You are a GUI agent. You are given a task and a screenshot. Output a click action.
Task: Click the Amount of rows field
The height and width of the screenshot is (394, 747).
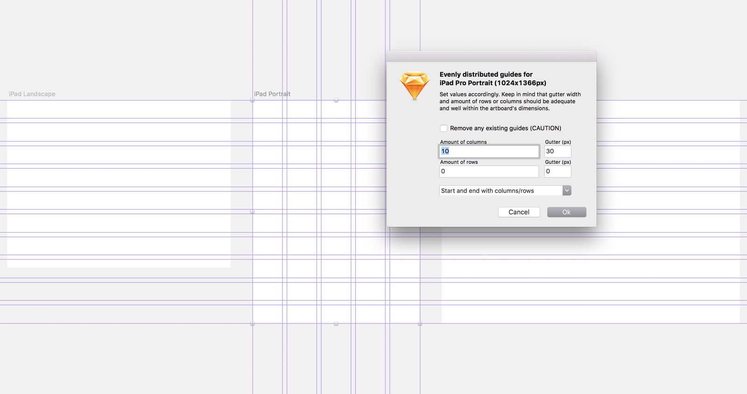click(x=489, y=171)
